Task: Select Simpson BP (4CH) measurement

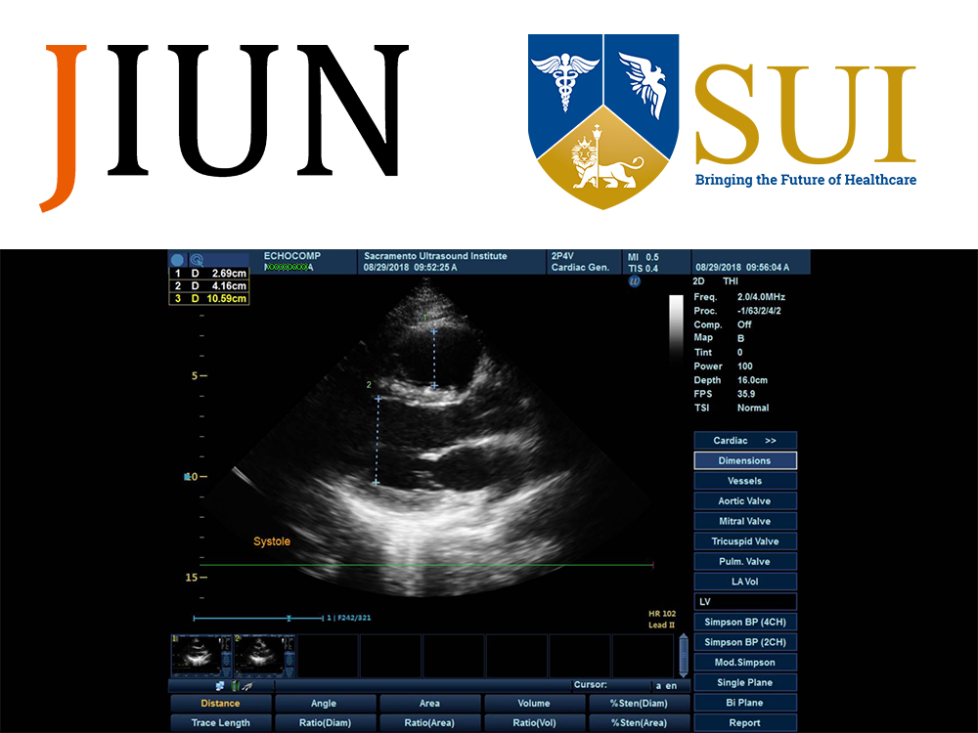Action: coord(745,622)
